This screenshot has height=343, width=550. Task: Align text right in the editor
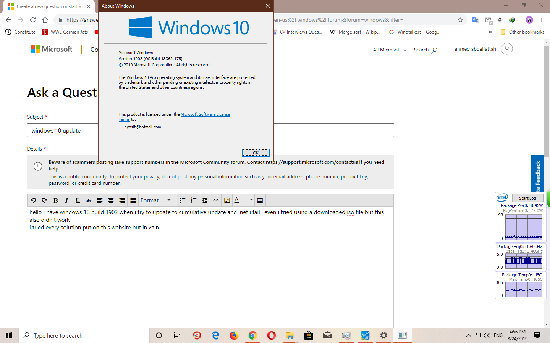point(122,200)
